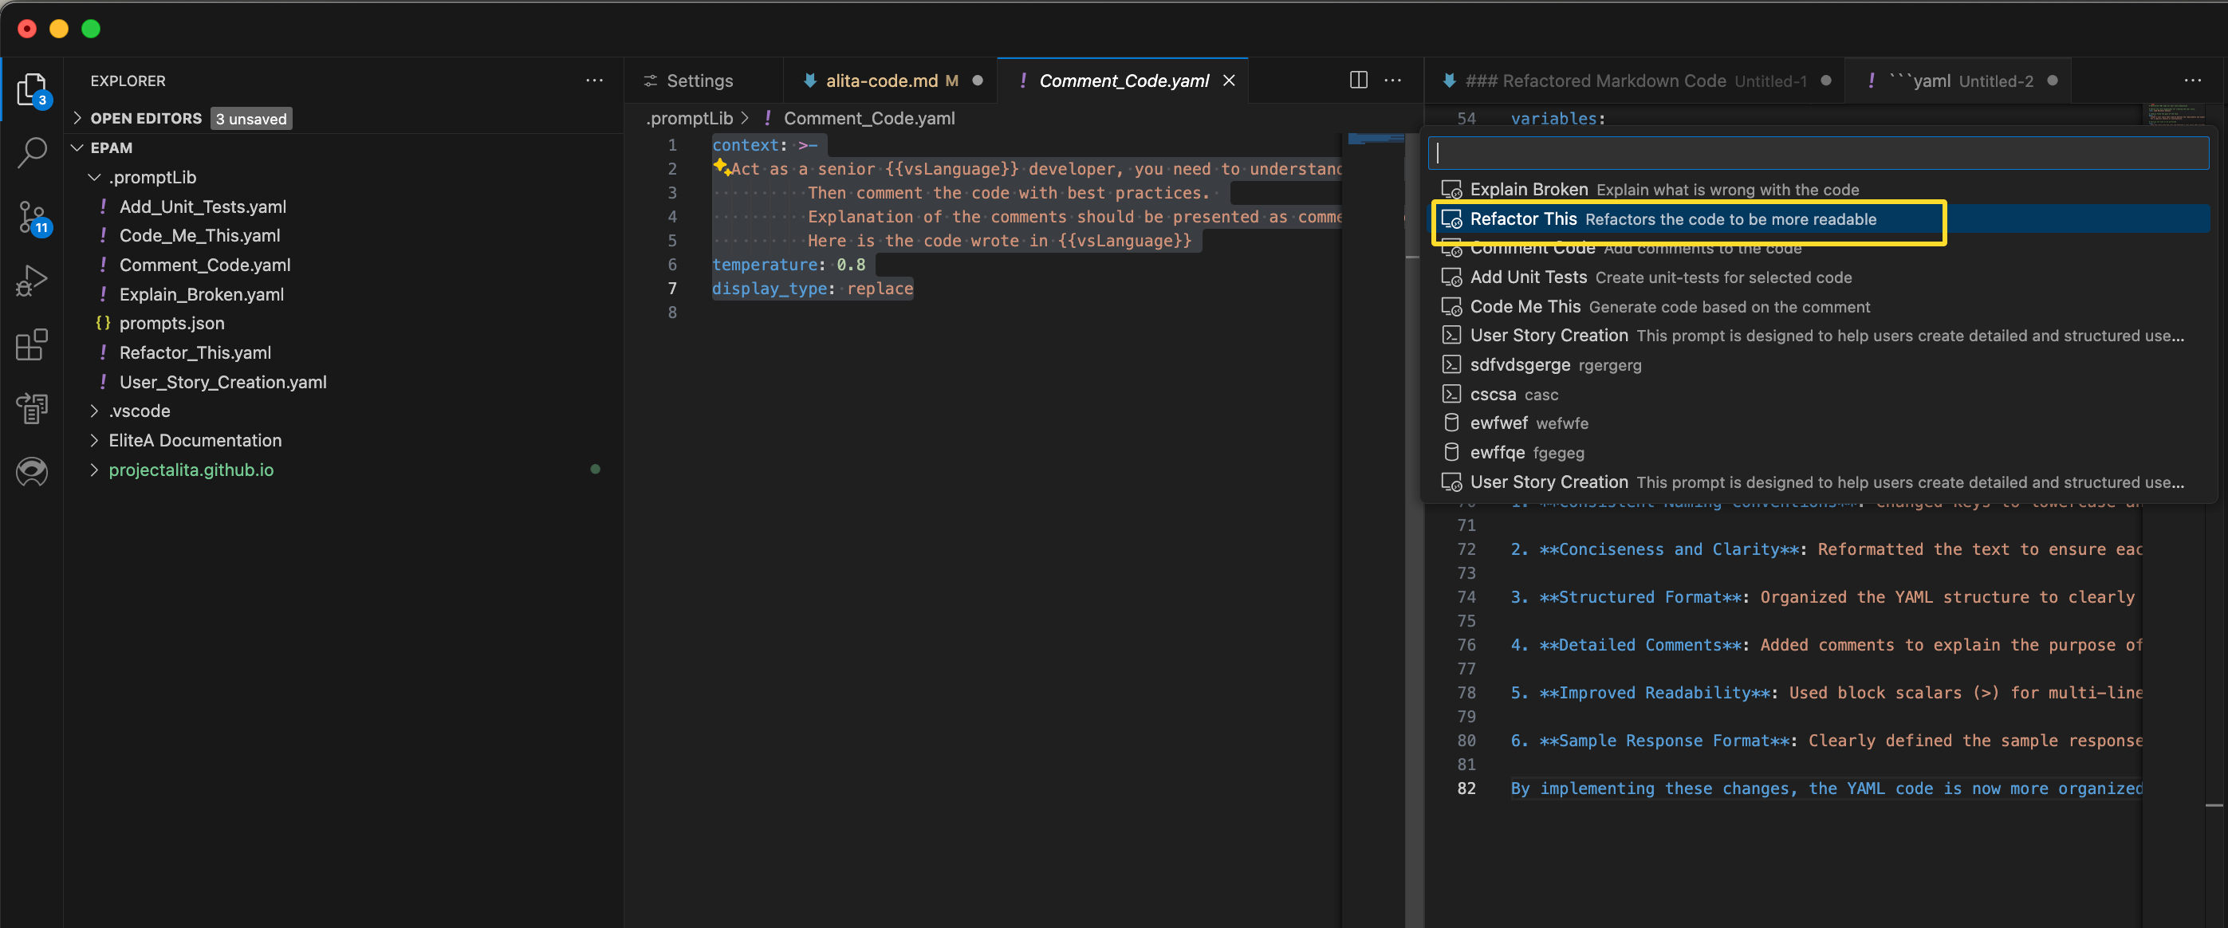This screenshot has height=928, width=2228.
Task: Select first User Story Creation entry with terminal icon
Action: 1819,335
